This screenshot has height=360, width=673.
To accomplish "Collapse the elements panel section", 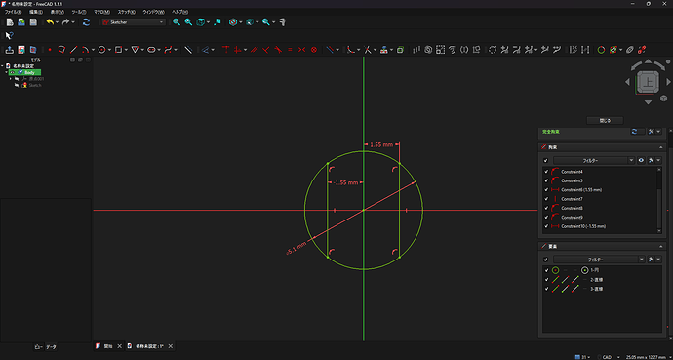I will pos(661,246).
